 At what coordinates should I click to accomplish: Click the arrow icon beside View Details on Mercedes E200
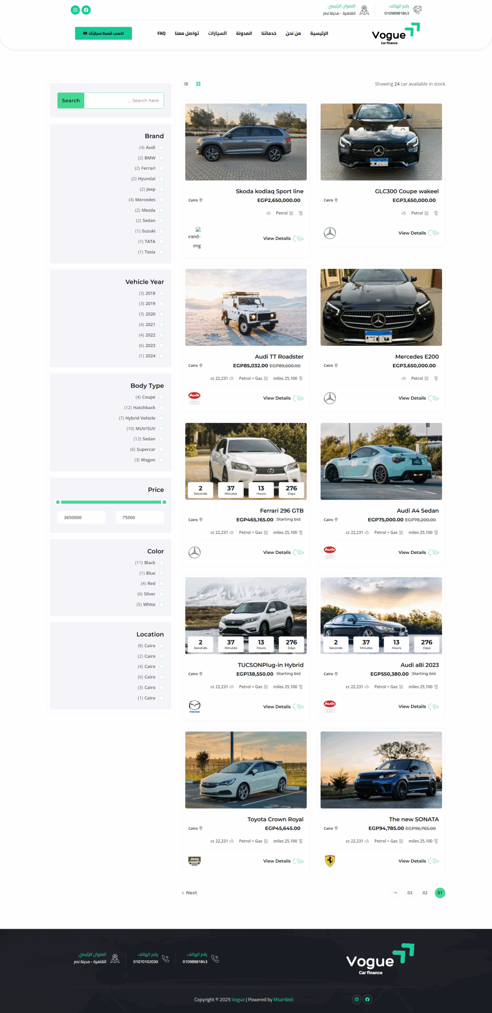tap(434, 398)
